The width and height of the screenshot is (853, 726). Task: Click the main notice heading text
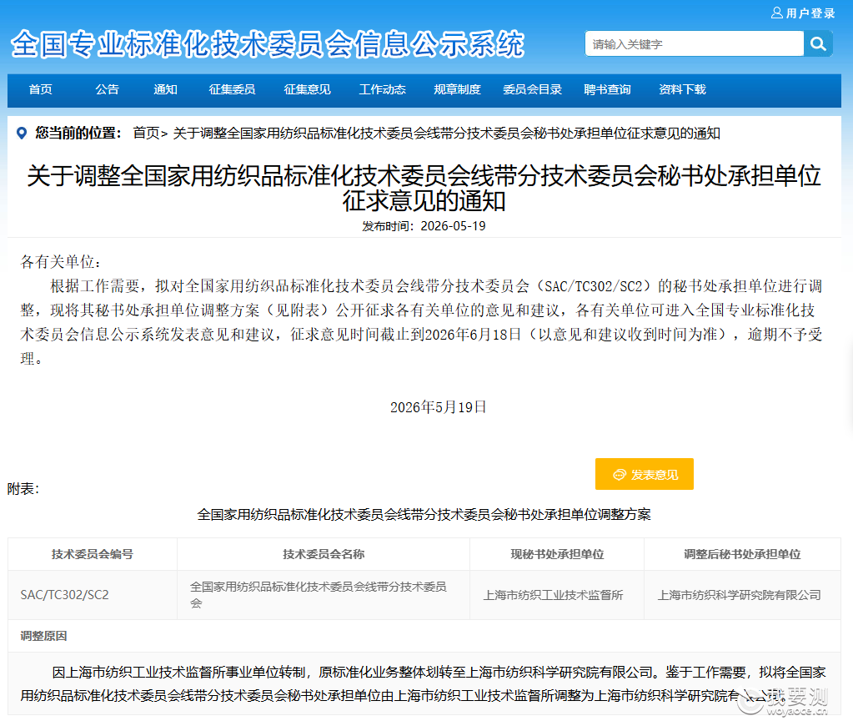tap(424, 188)
